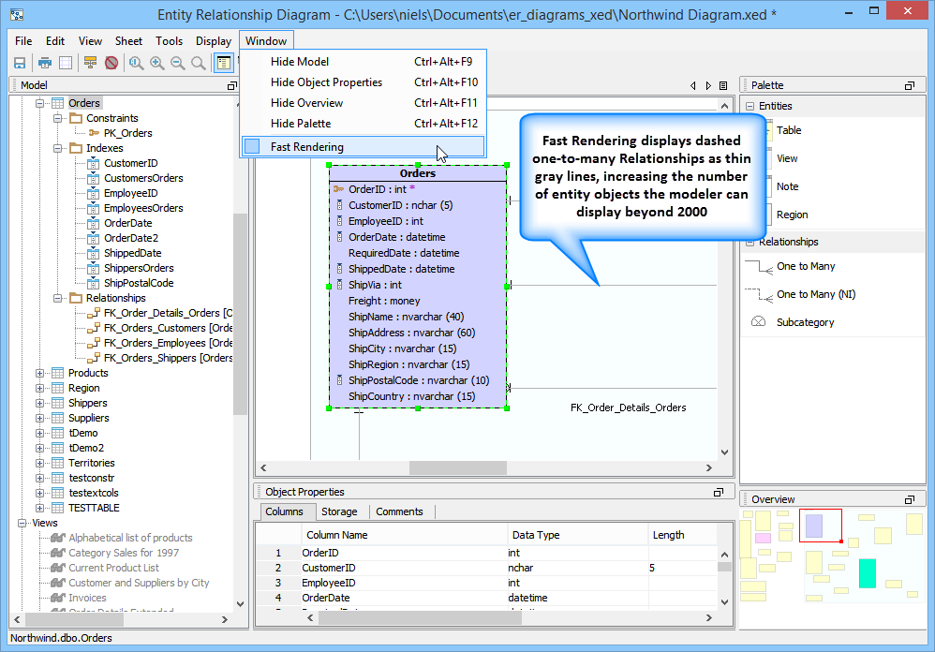Expand the Products table node
This screenshot has height=652, width=935.
coord(40,373)
